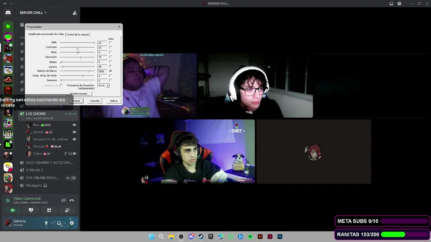Open File Explorer from the taskbar
Screen dimensions: 431x242
click(x=171, y=237)
